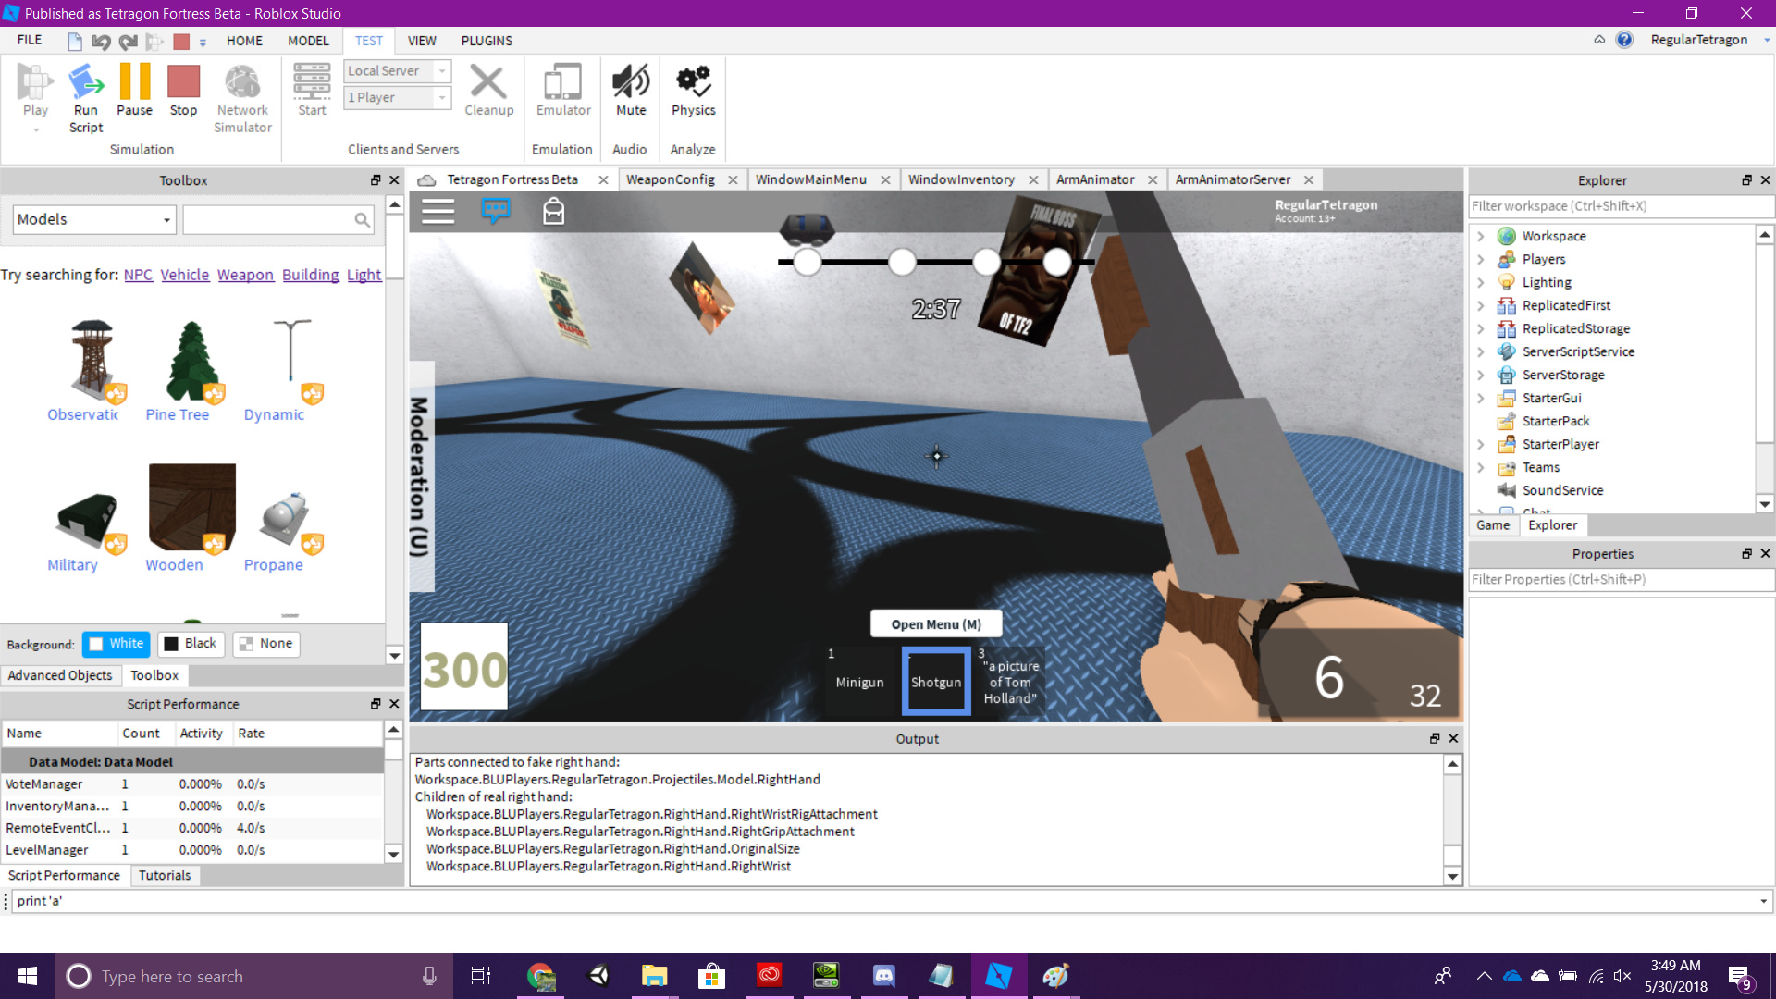Open the WeaponConfig script tab
The height and width of the screenshot is (999, 1776).
point(672,179)
